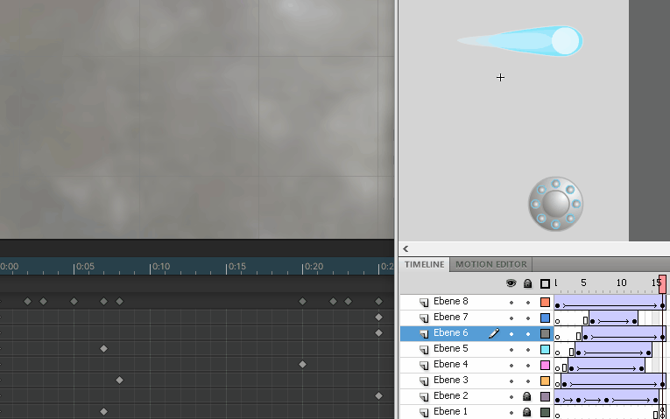This screenshot has width=670, height=419.
Task: Click the Ebene 5 layer page icon
Action: coord(424,350)
